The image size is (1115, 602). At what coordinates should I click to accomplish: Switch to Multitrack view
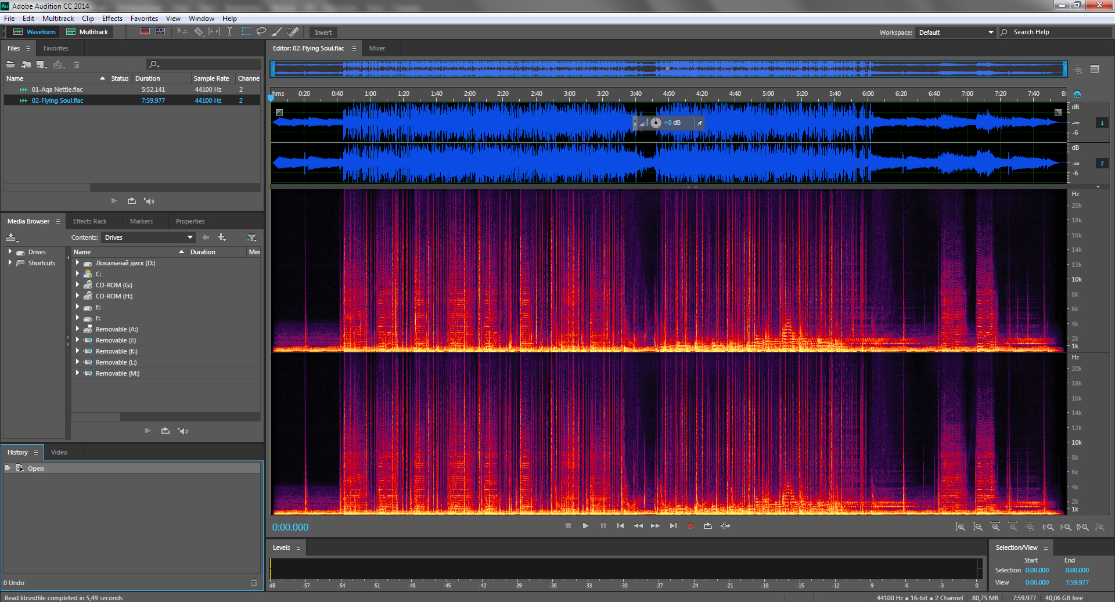coord(87,32)
